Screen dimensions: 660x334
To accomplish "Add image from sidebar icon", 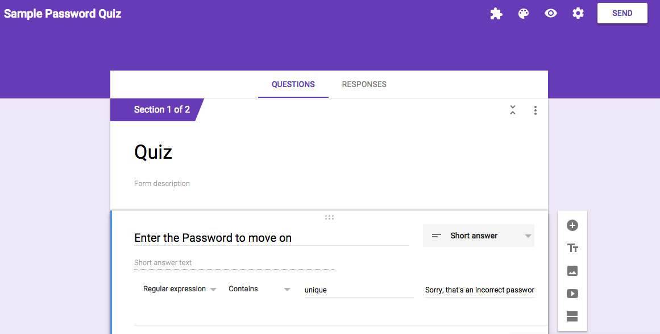I will point(572,271).
